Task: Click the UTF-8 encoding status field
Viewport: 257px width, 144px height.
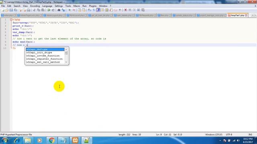Action: click(x=229, y=134)
